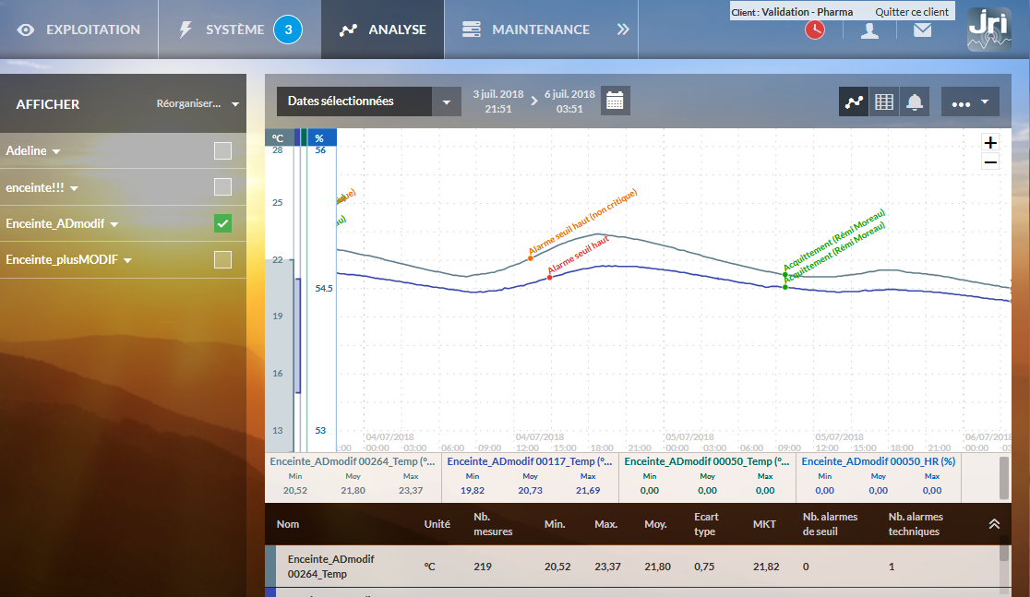Screen dimensions: 1030x597
Task: Open the three-dots more options menu
Action: [x=970, y=101]
